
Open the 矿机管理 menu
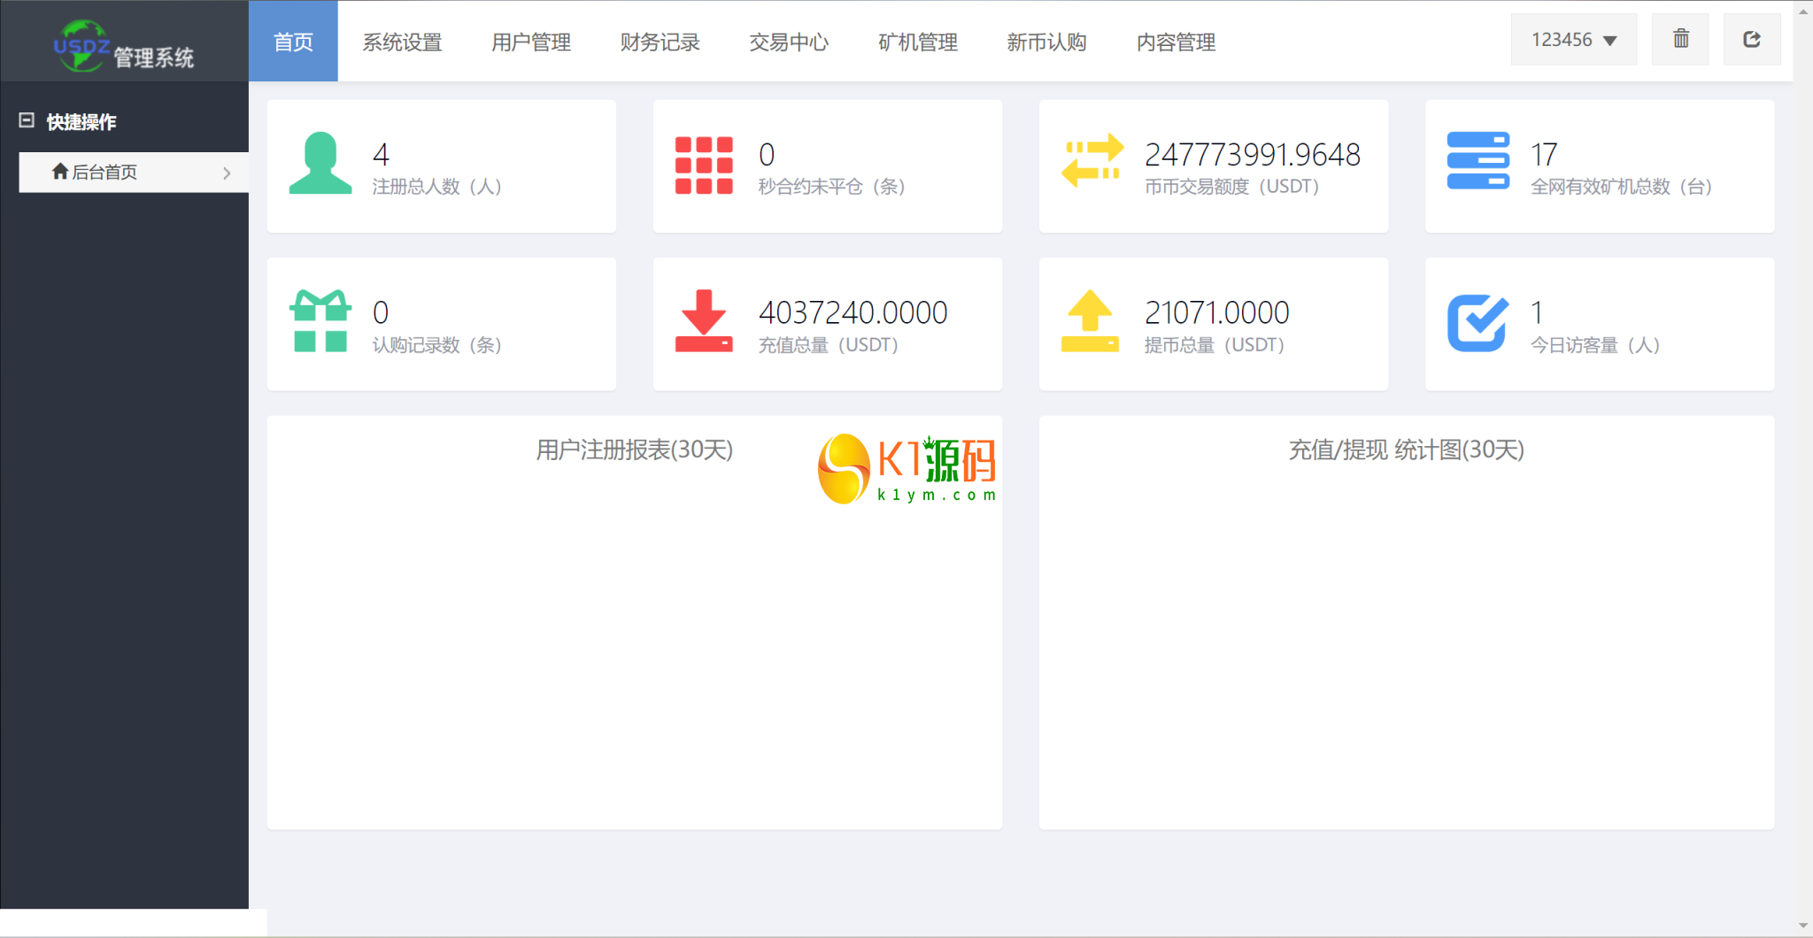[918, 42]
